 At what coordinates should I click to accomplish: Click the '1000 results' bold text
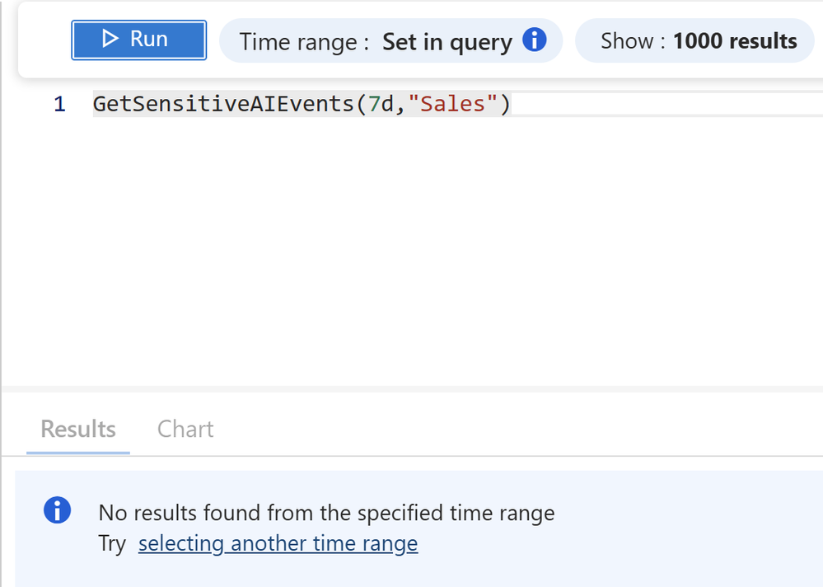point(735,41)
